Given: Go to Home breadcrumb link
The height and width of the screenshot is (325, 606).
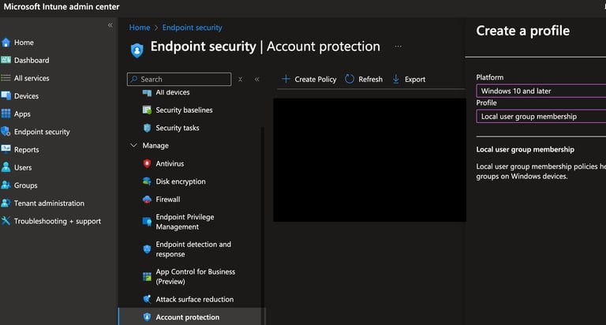Looking at the screenshot, I should pyautogui.click(x=140, y=28).
